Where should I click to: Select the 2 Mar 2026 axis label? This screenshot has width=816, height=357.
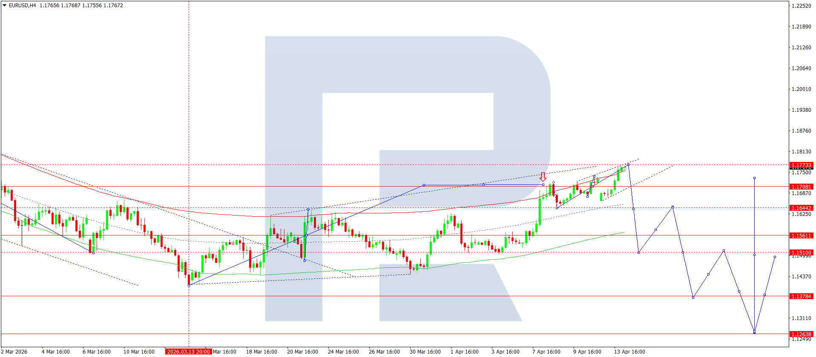14,351
